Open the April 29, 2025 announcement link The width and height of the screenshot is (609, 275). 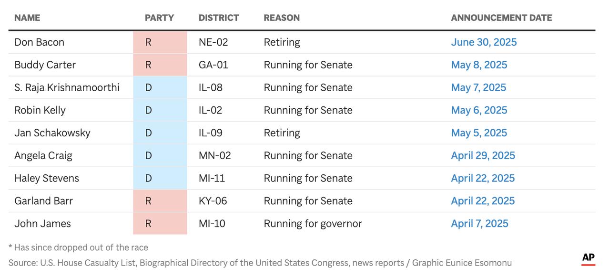tap(483, 156)
